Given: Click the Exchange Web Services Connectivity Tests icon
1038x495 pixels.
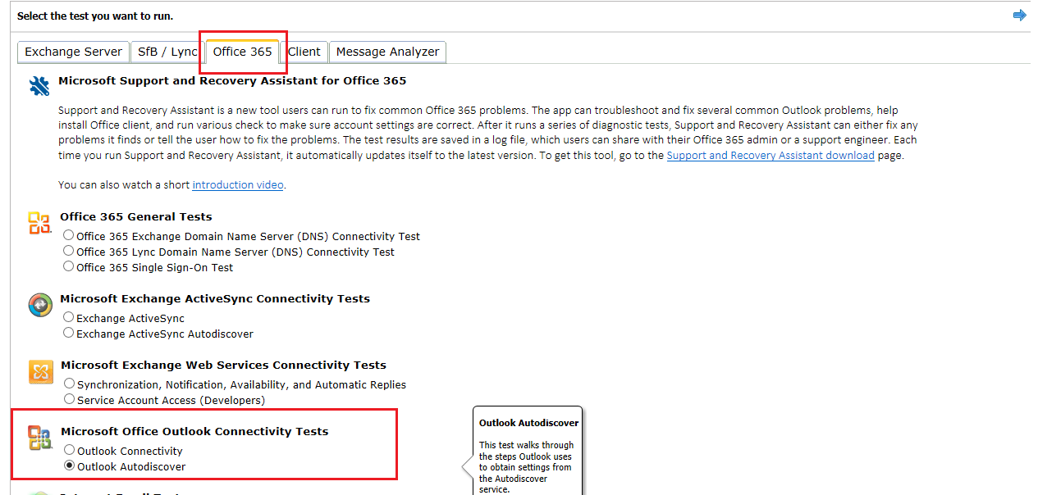Looking at the screenshot, I should point(40,371).
